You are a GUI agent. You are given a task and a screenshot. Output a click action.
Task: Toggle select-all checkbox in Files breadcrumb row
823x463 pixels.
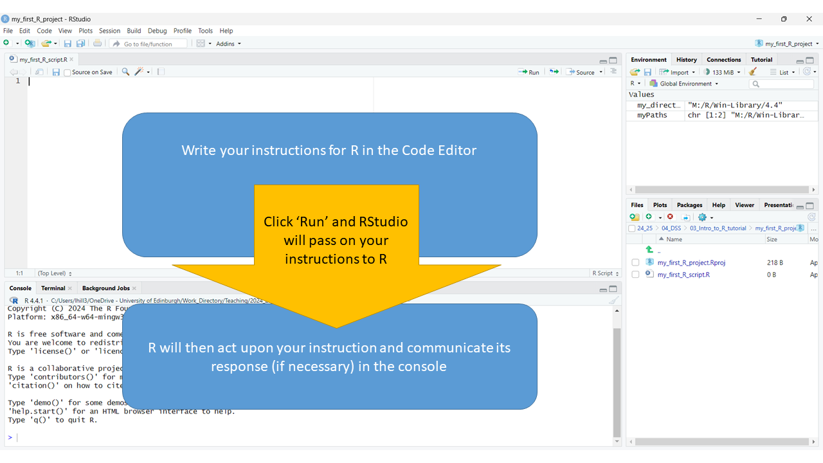point(631,228)
